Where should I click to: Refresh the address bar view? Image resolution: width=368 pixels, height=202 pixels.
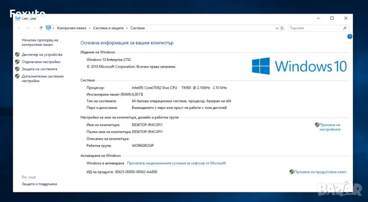click(x=282, y=28)
